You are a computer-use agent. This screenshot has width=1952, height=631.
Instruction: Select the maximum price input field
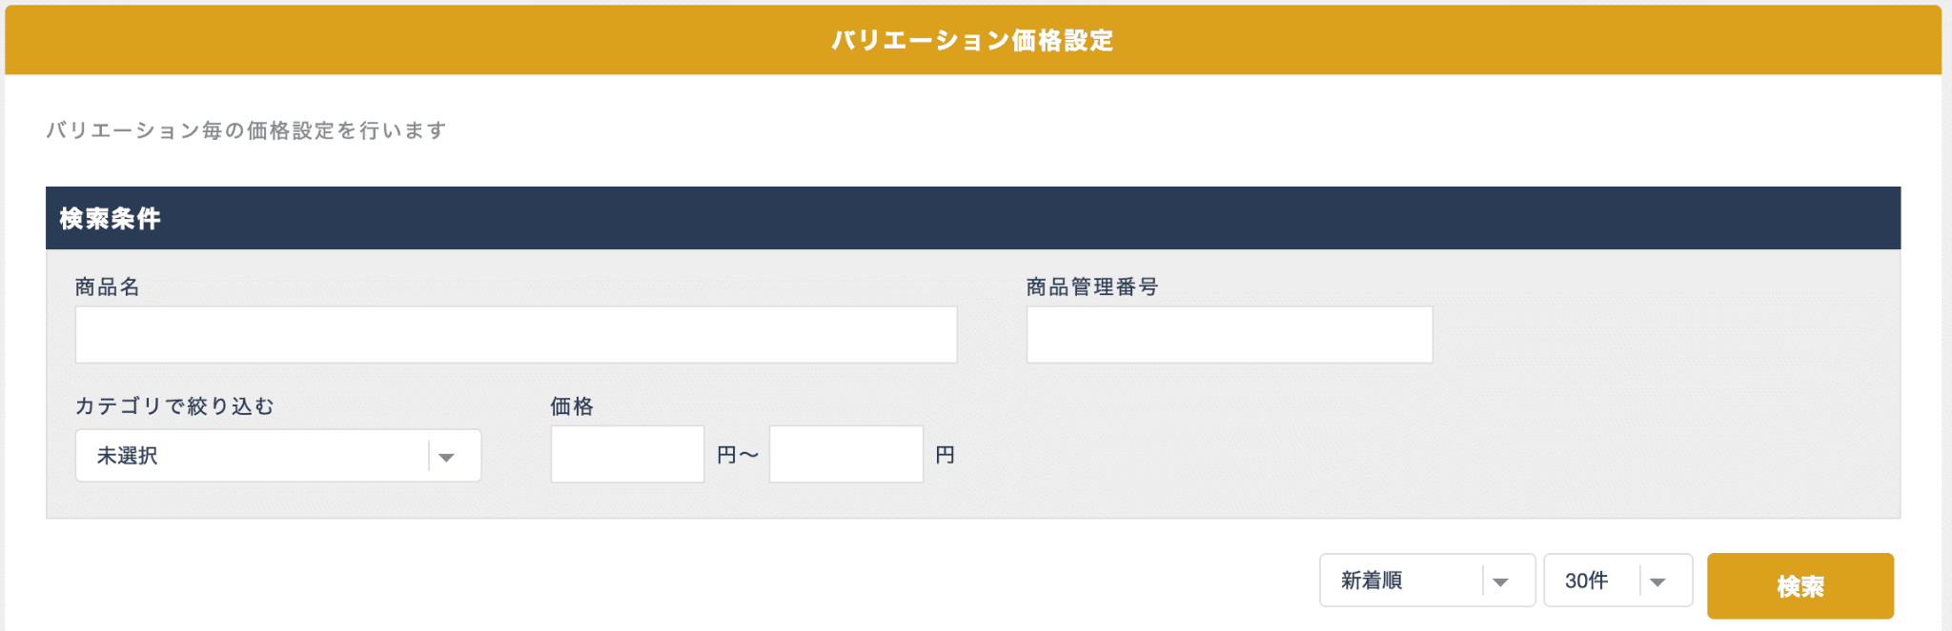tap(845, 455)
